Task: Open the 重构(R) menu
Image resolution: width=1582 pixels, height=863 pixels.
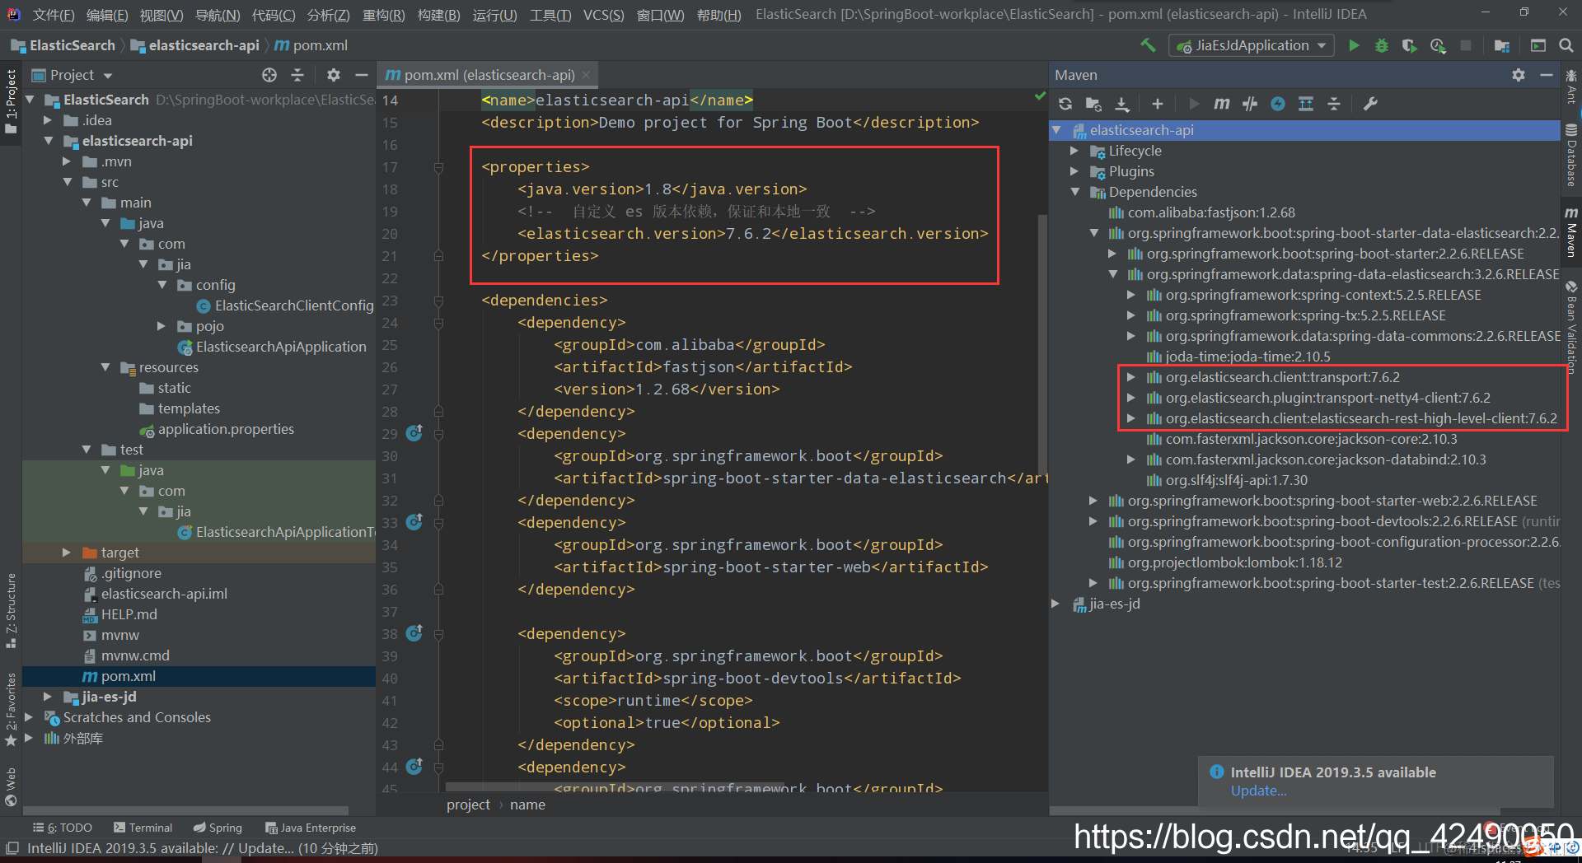Action: [x=384, y=15]
